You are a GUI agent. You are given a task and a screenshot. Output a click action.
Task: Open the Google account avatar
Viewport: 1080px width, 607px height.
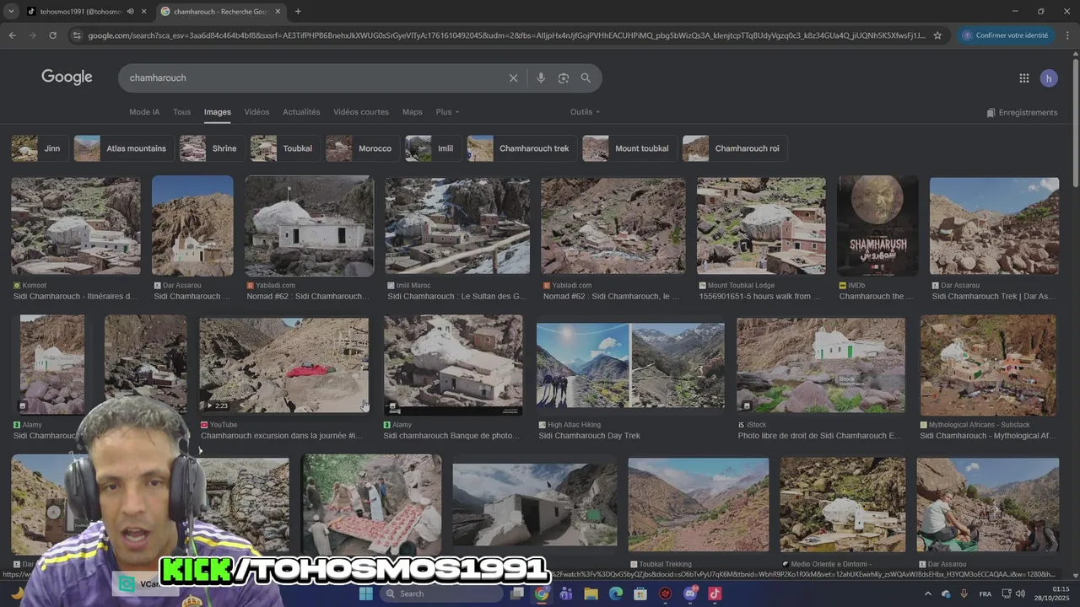(x=1049, y=78)
